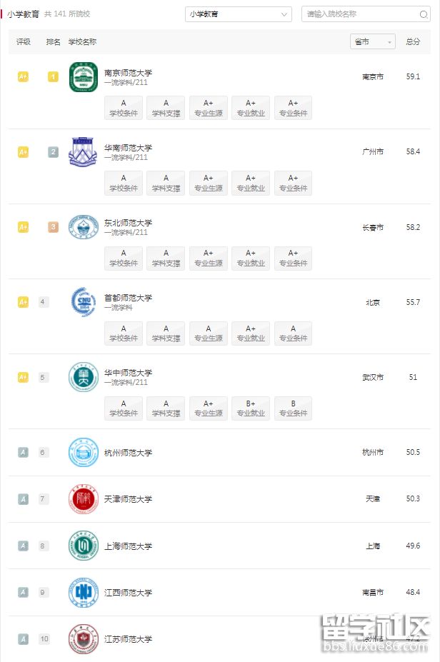
Task: Click the 排名 column header
Action: [53, 42]
